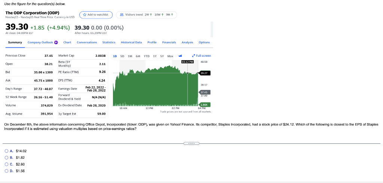Select the 6M chart range
The height and width of the screenshot is (183, 383).
[x=138, y=56]
